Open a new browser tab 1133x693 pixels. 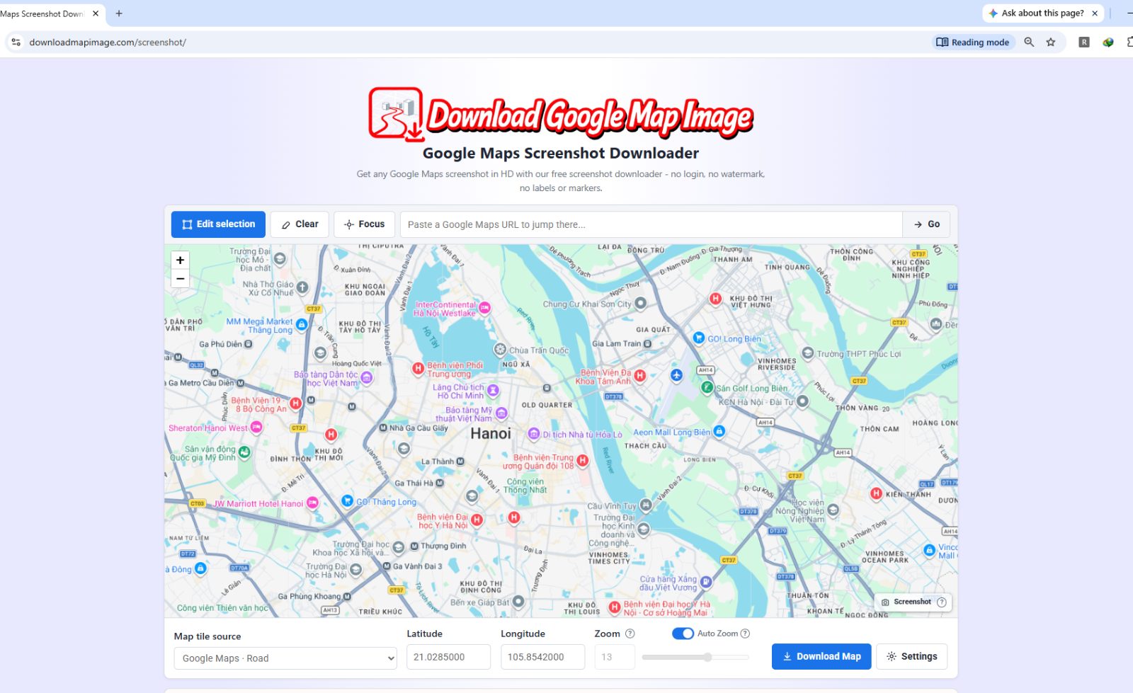[x=119, y=13]
